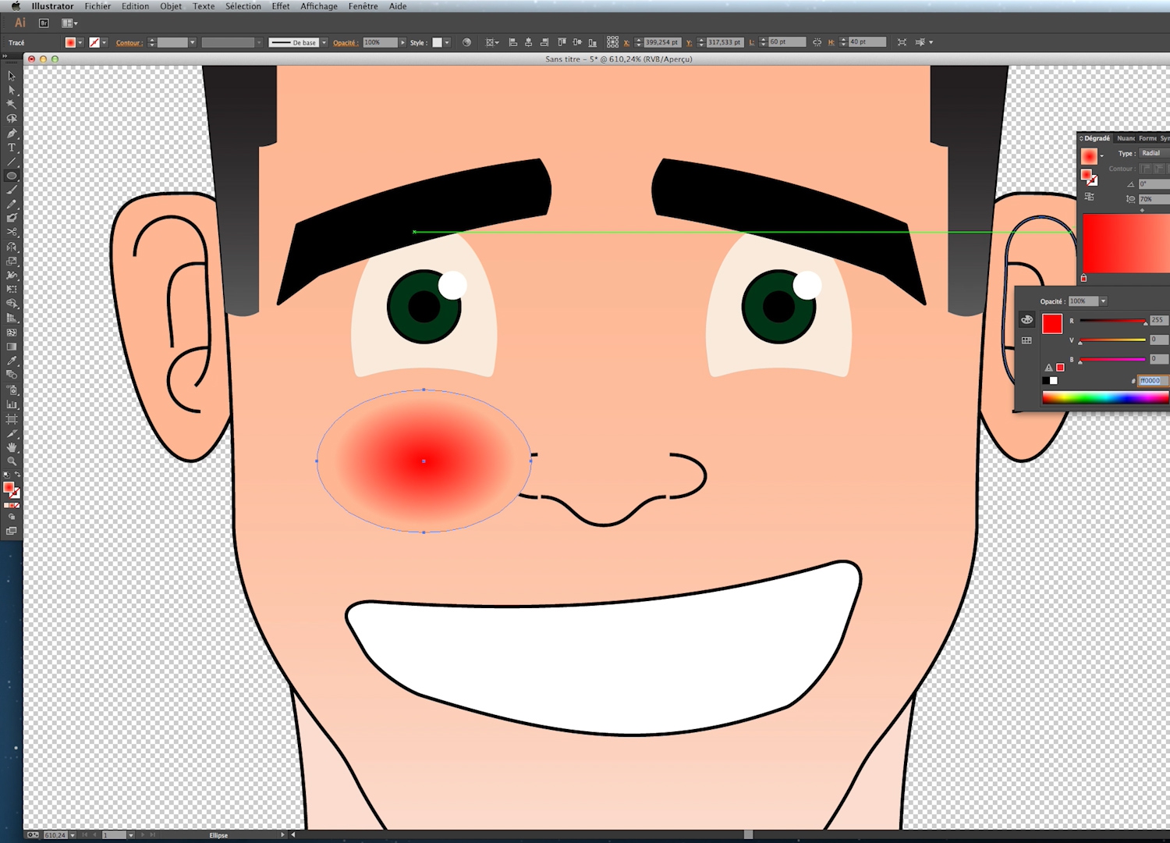Select the Eyedropper tool
1170x843 pixels.
pyautogui.click(x=12, y=361)
